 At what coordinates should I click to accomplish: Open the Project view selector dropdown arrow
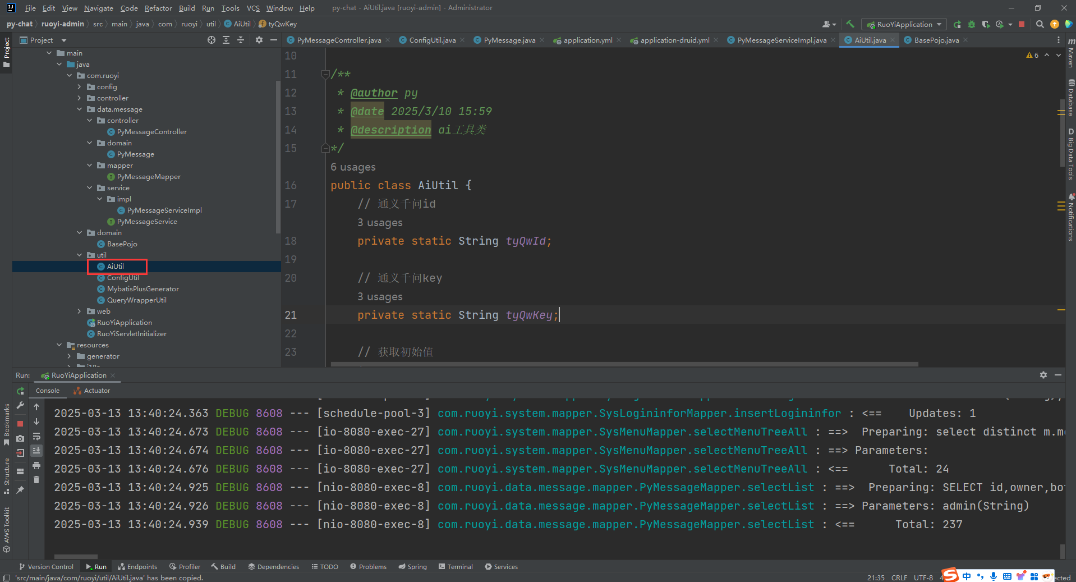click(x=63, y=40)
